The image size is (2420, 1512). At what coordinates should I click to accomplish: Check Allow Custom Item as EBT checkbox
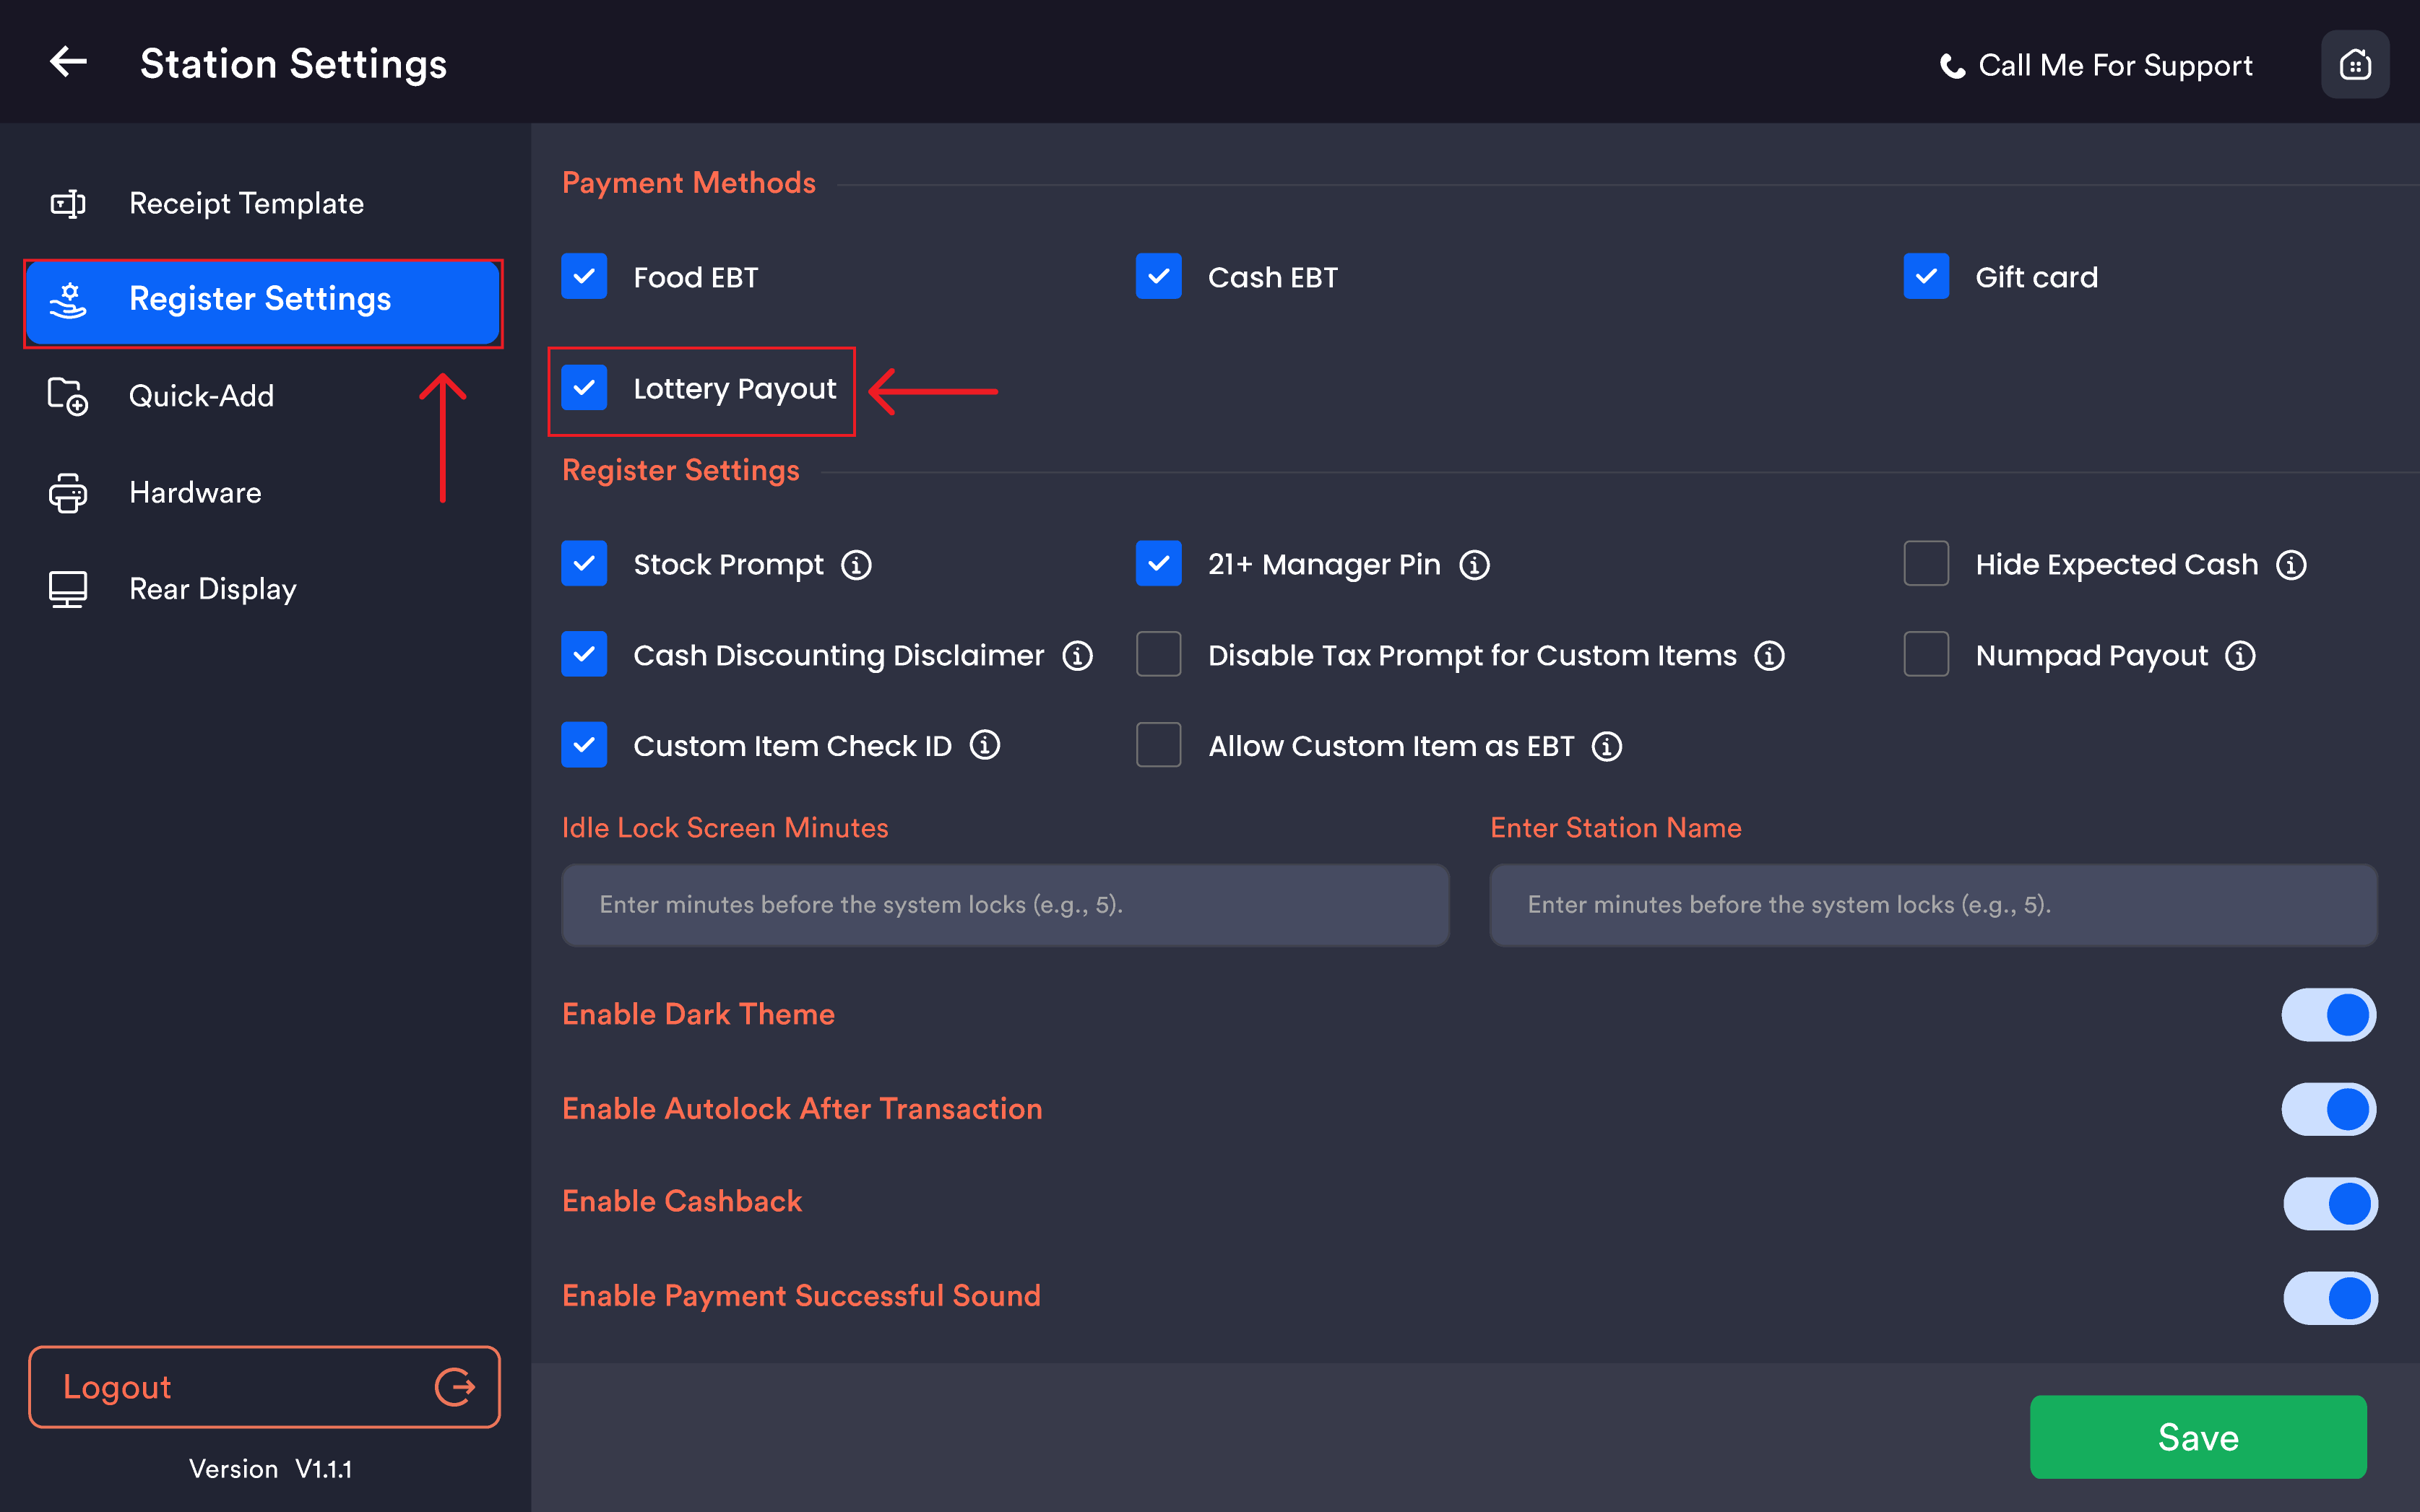pos(1159,746)
